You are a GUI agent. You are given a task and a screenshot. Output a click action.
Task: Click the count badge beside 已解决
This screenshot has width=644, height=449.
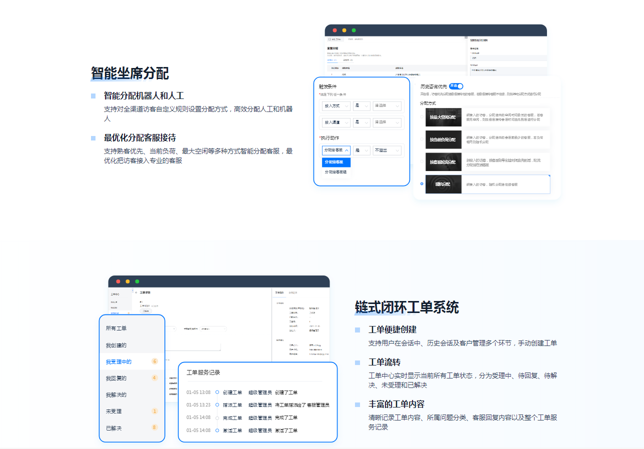pyautogui.click(x=154, y=427)
